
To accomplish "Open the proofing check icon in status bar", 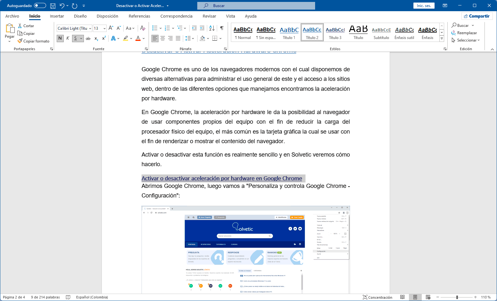I will (68, 297).
